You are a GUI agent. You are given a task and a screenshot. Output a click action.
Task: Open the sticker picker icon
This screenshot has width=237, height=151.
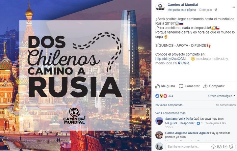[x=231, y=146]
